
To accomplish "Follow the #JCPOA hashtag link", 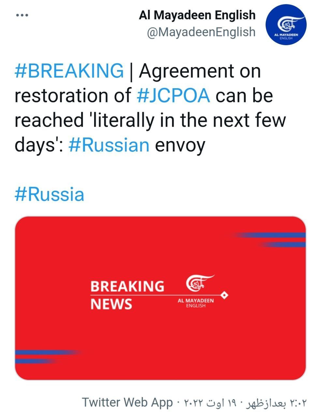I will pyautogui.click(x=173, y=95).
